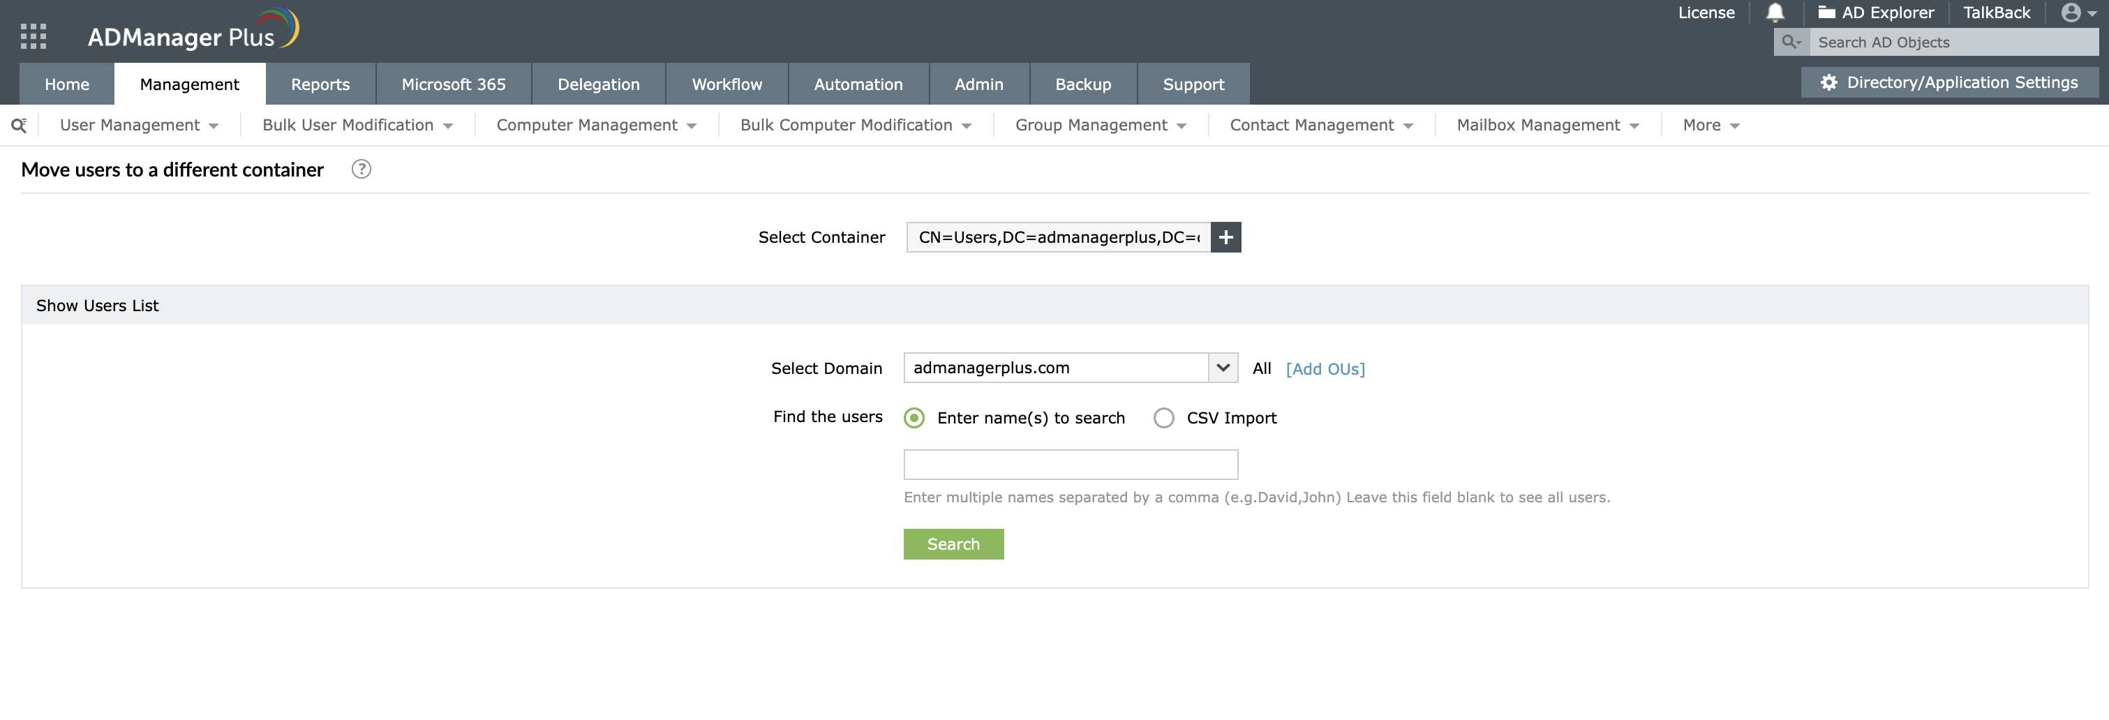
Task: Expand the Bulk Computer Modification dropdown
Action: click(856, 125)
